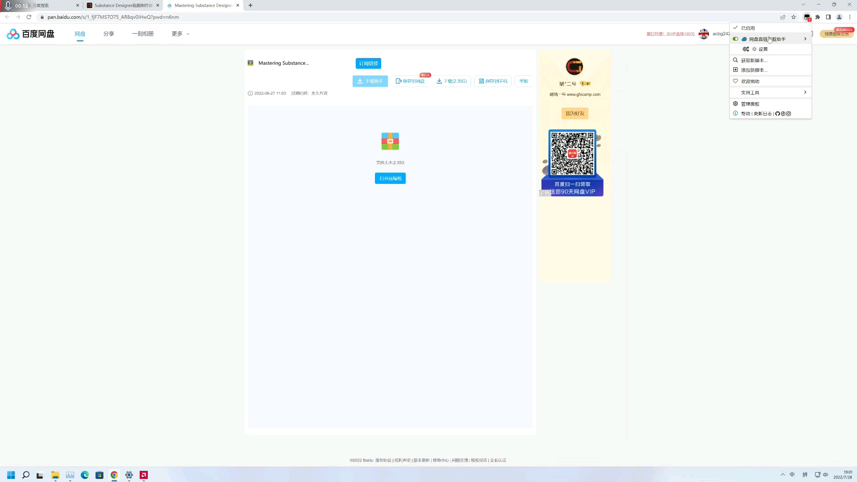Select 网盘 tab in navigation
The width and height of the screenshot is (857, 482).
click(x=80, y=33)
